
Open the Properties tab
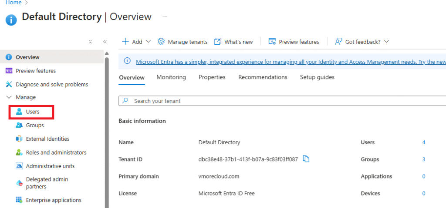click(212, 77)
